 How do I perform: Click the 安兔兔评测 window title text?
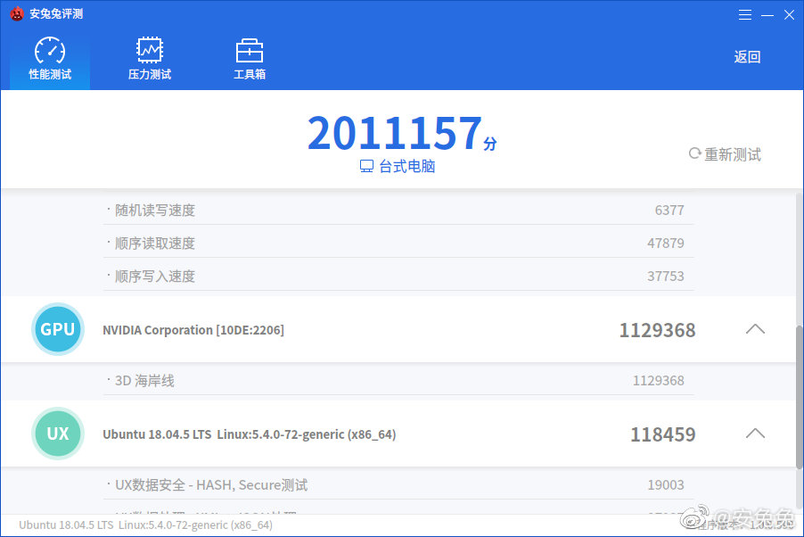pyautogui.click(x=56, y=14)
